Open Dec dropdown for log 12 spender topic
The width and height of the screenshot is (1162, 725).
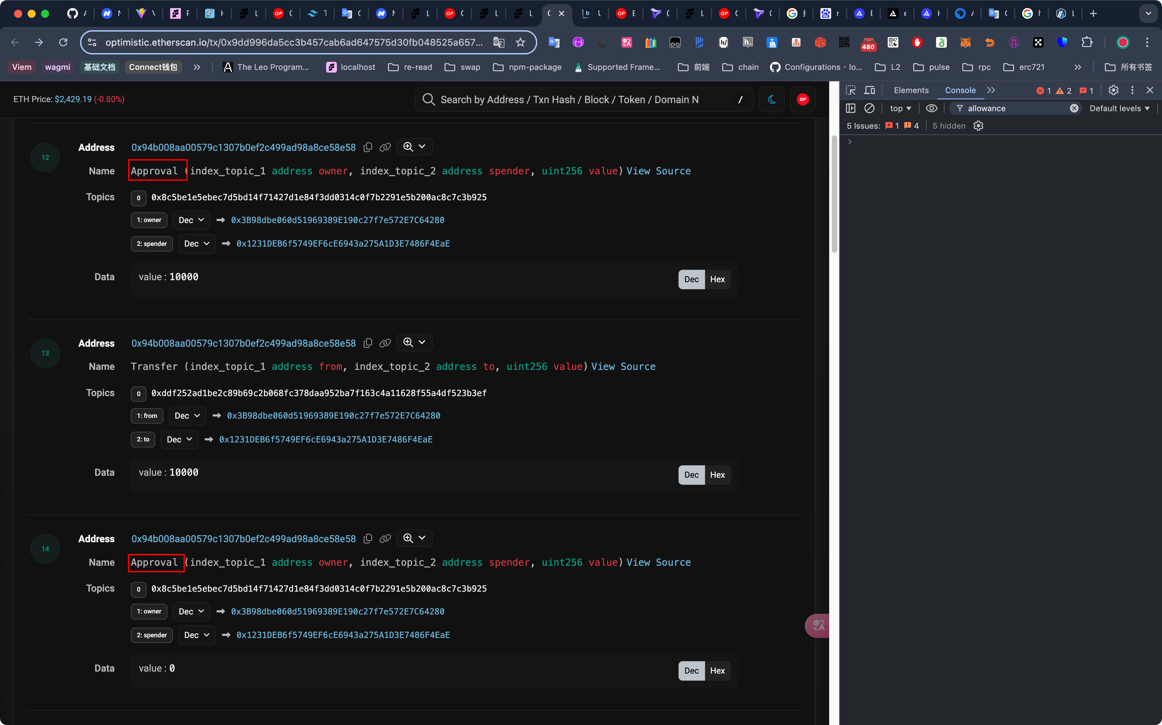coord(197,244)
